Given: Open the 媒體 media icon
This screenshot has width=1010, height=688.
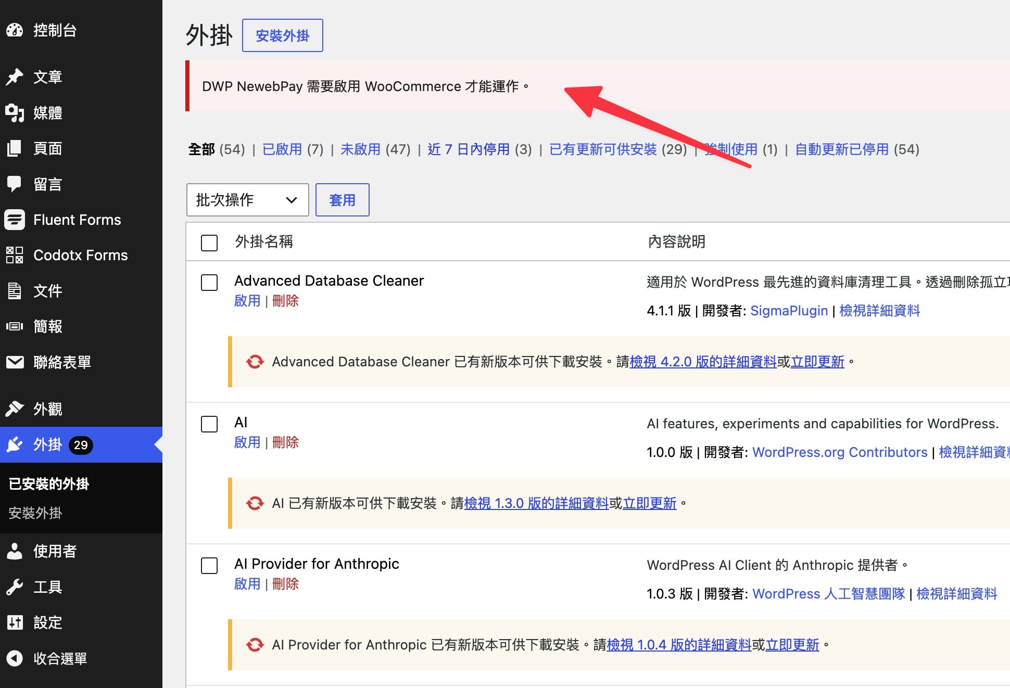Looking at the screenshot, I should pyautogui.click(x=15, y=112).
